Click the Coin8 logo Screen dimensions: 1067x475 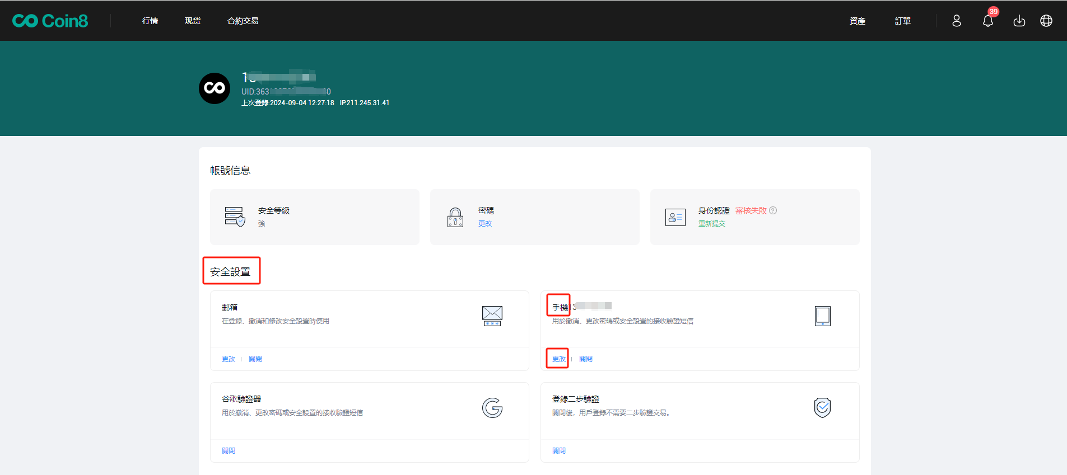50,21
